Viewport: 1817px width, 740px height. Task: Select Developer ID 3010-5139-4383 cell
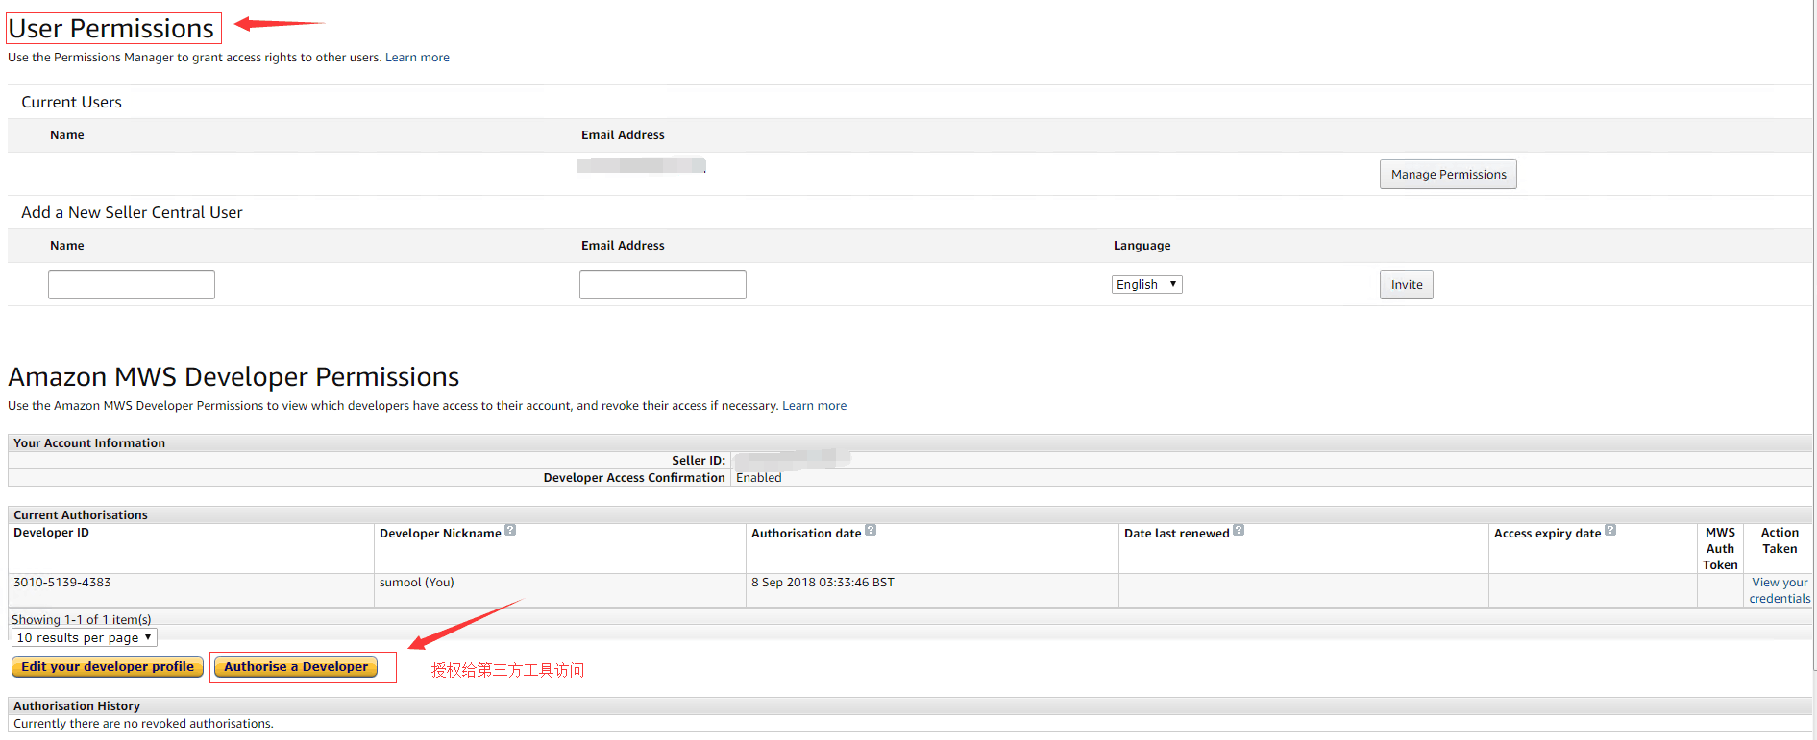[191, 590]
